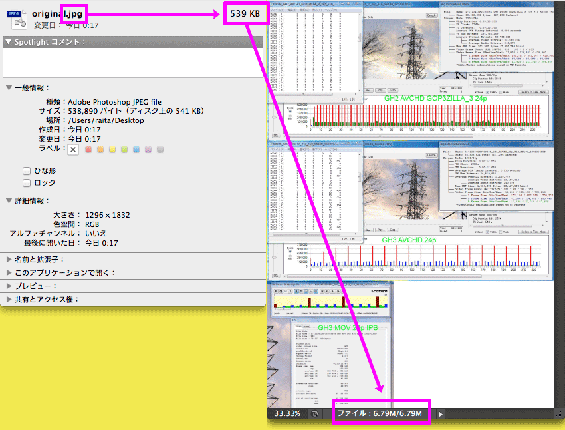The image size is (565, 430).
Task: Expand the 共有とアクセス権 section
Action: pyautogui.click(x=8, y=299)
